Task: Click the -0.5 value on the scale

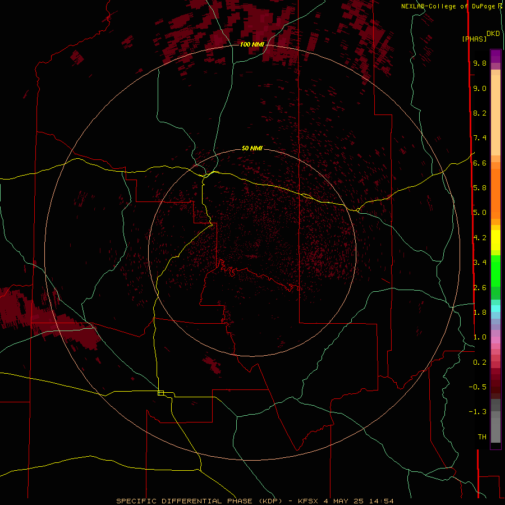Action: (478, 387)
